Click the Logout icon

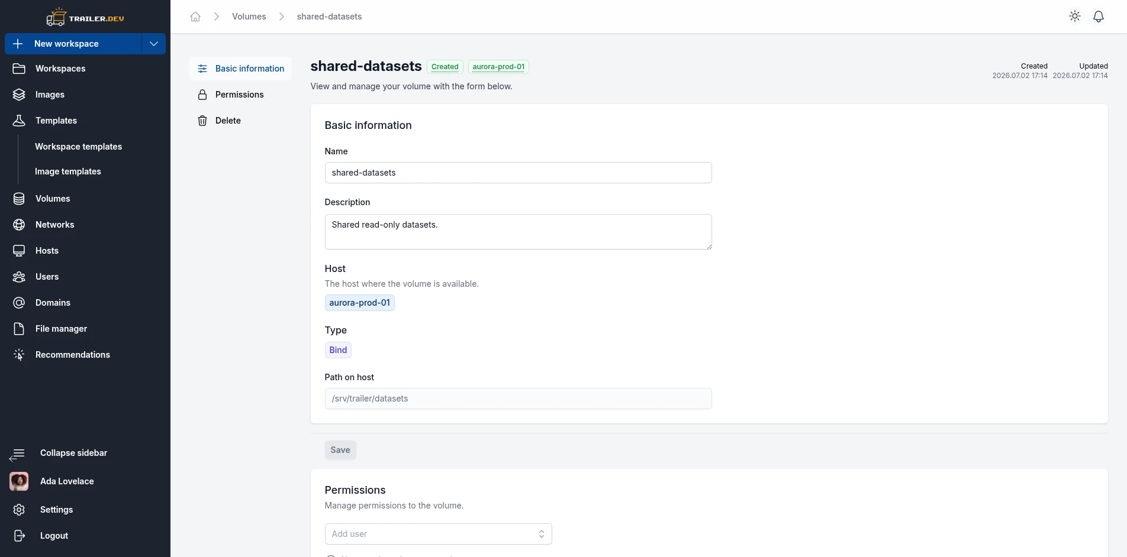coord(19,536)
